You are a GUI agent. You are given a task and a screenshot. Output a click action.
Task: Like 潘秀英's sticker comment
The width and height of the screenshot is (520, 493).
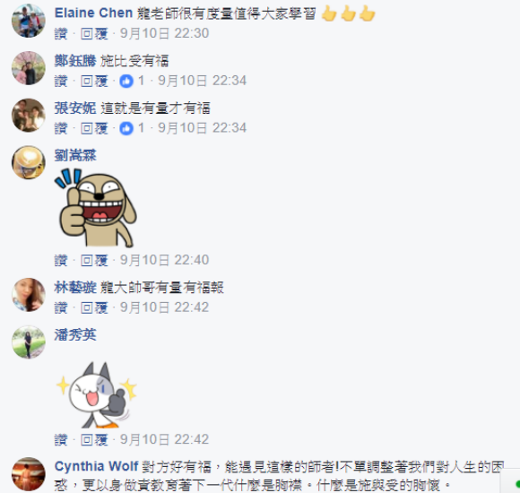(61, 440)
